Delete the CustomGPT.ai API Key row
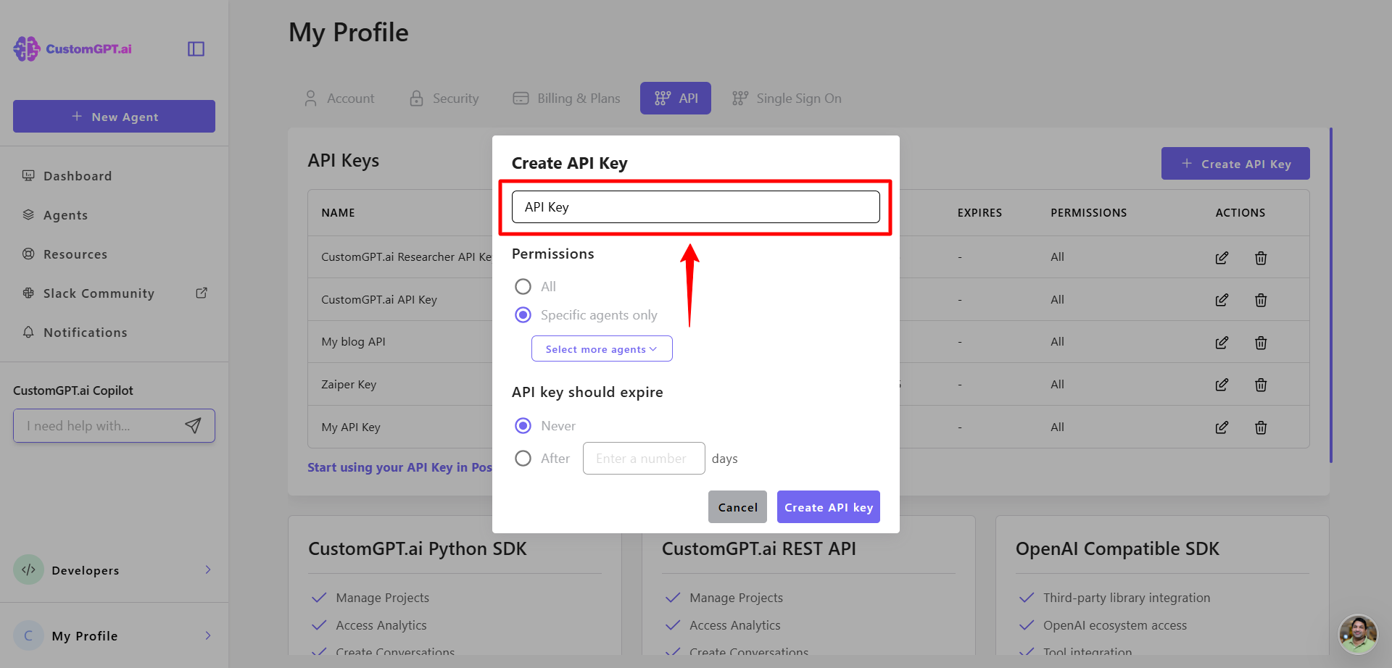Image resolution: width=1392 pixels, height=668 pixels. coord(1261,299)
